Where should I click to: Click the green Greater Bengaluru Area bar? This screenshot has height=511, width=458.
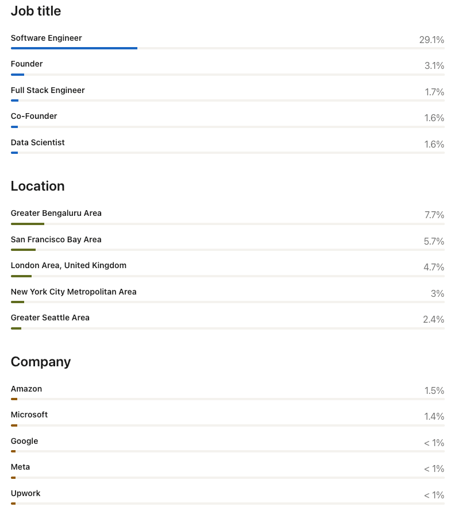[x=28, y=224]
